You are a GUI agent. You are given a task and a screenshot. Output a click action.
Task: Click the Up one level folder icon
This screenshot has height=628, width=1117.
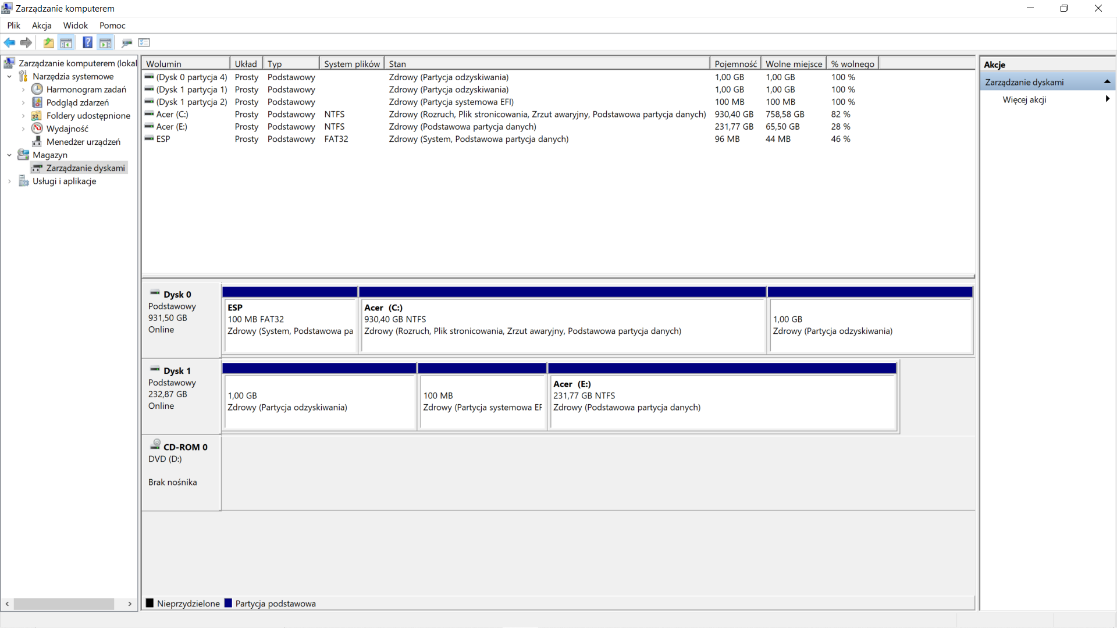click(x=48, y=42)
